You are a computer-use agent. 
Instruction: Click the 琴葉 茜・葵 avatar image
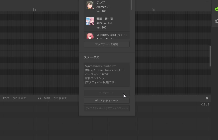click(90, 21)
